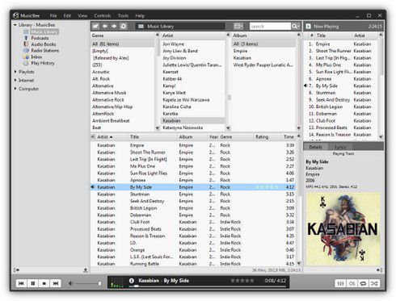This screenshot has width=396, height=301.
Task: Click the refresh circle icon in toolbar
Action: (124, 27)
